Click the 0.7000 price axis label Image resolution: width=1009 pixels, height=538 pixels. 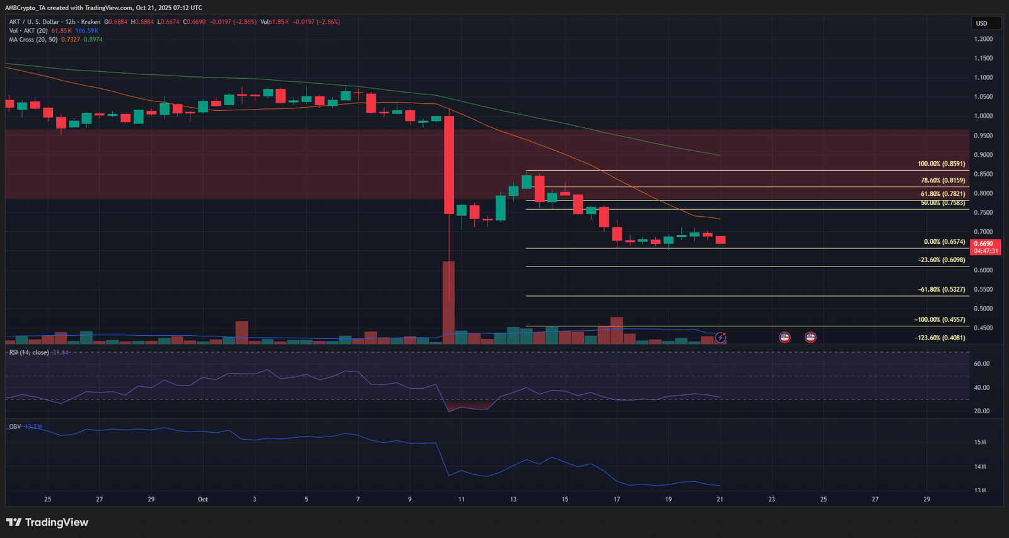[983, 232]
